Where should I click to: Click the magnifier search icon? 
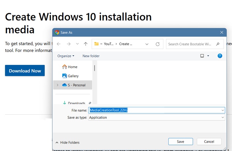[218, 44]
